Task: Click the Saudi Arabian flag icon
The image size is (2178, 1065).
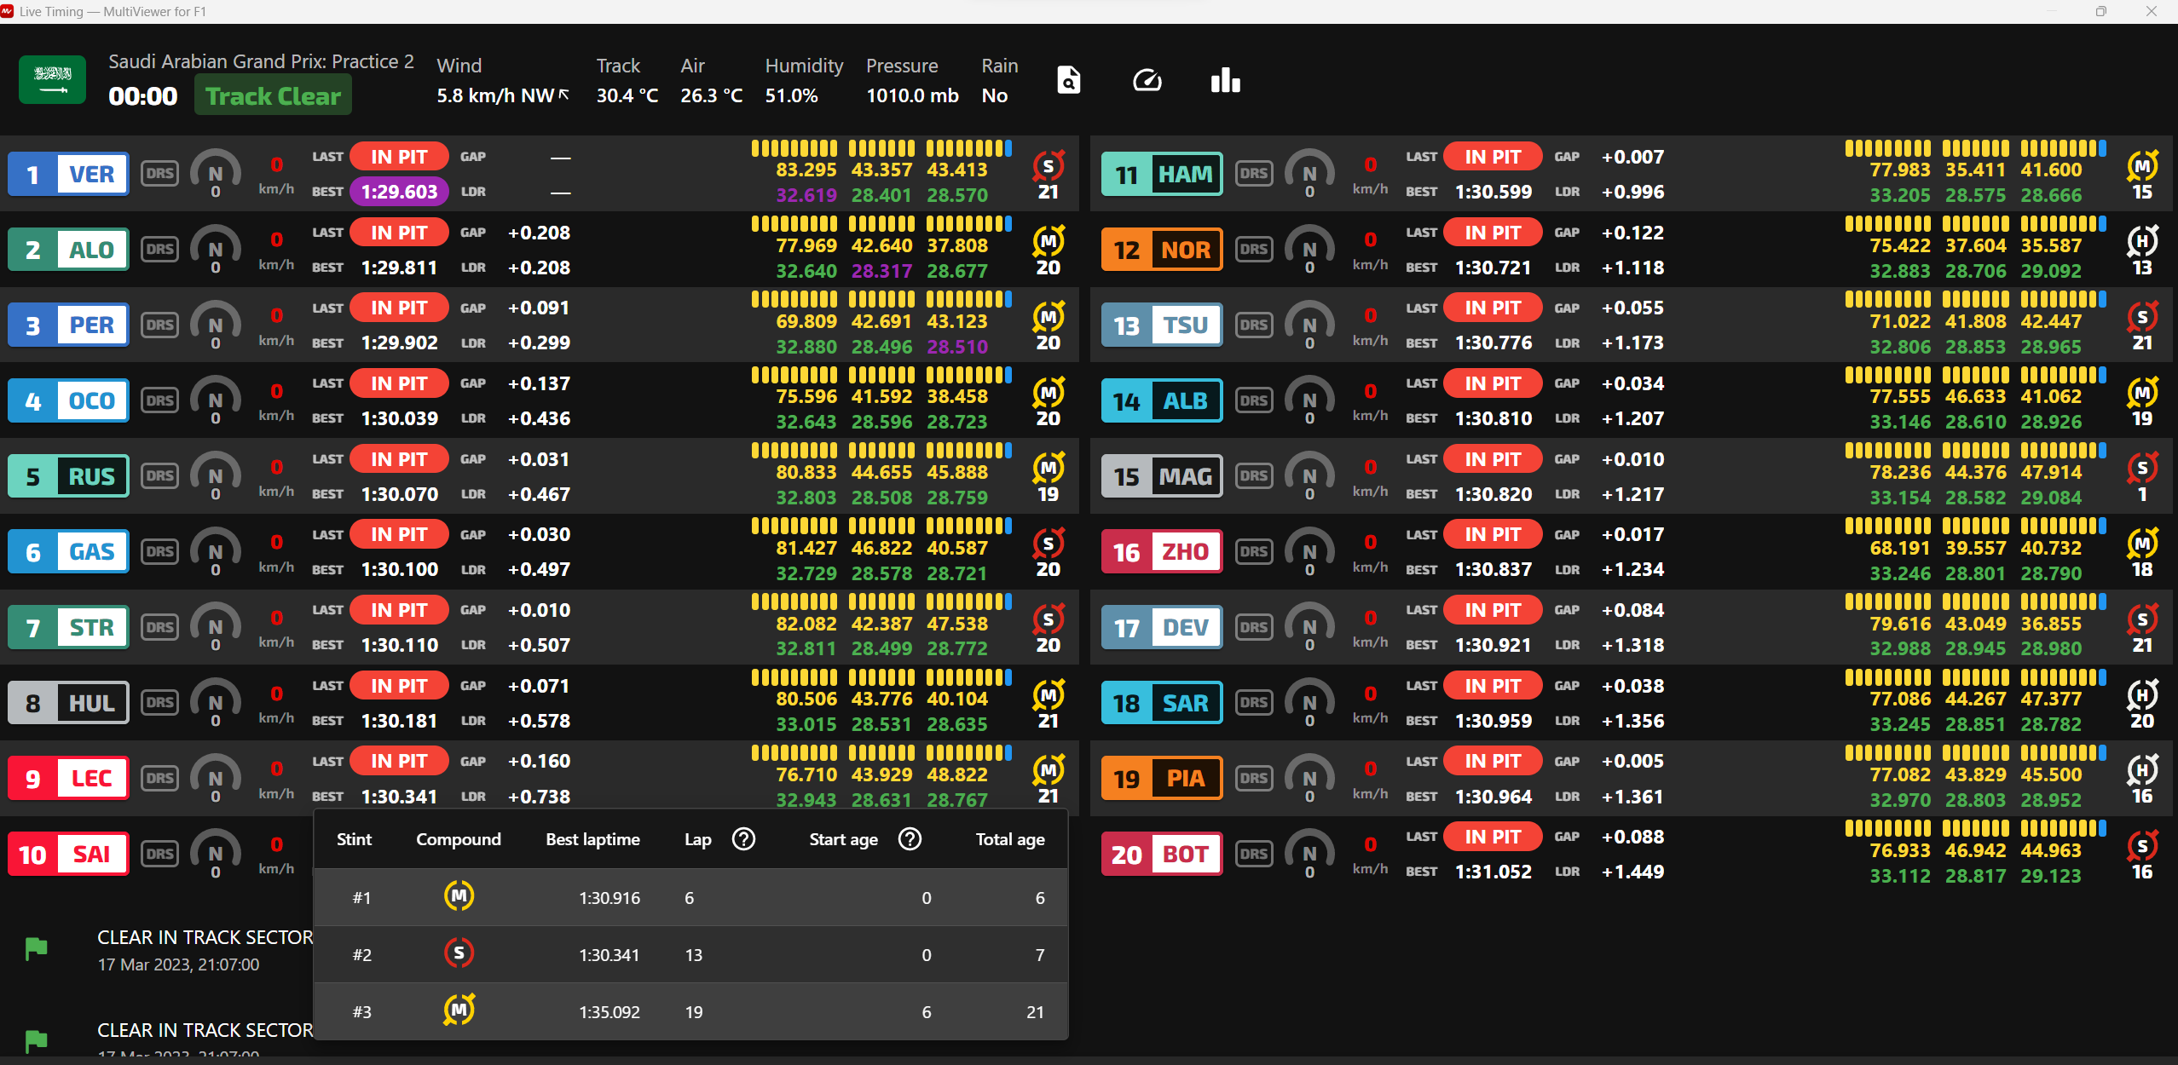Action: coord(51,79)
